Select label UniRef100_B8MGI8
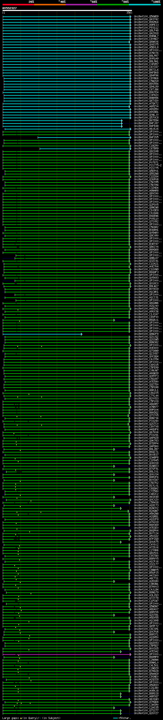This screenshot has height=720, width=163. tap(146, 693)
